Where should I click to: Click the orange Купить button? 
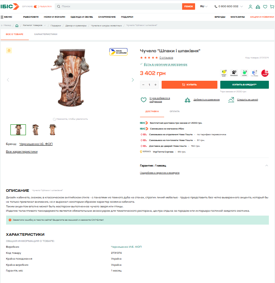coord(189,85)
